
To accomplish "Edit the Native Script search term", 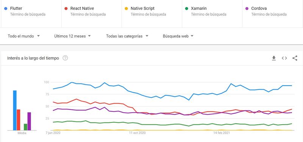I will pyautogui.click(x=142, y=8).
